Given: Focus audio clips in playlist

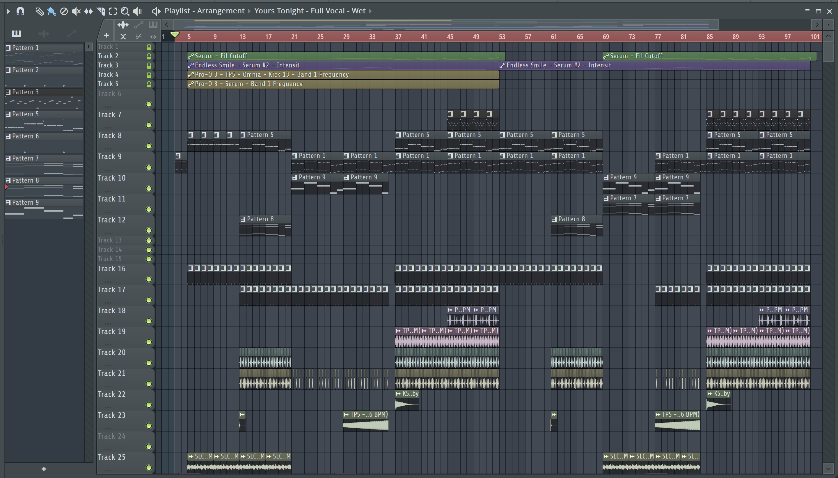Looking at the screenshot, I should click(123, 25).
